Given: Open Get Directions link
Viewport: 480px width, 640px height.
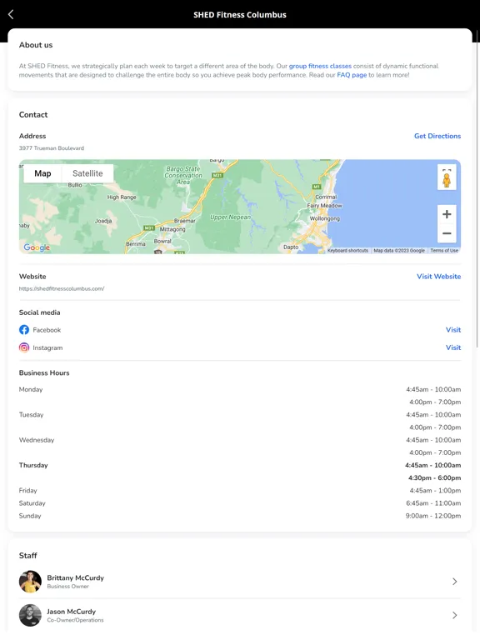Looking at the screenshot, I should coord(437,136).
